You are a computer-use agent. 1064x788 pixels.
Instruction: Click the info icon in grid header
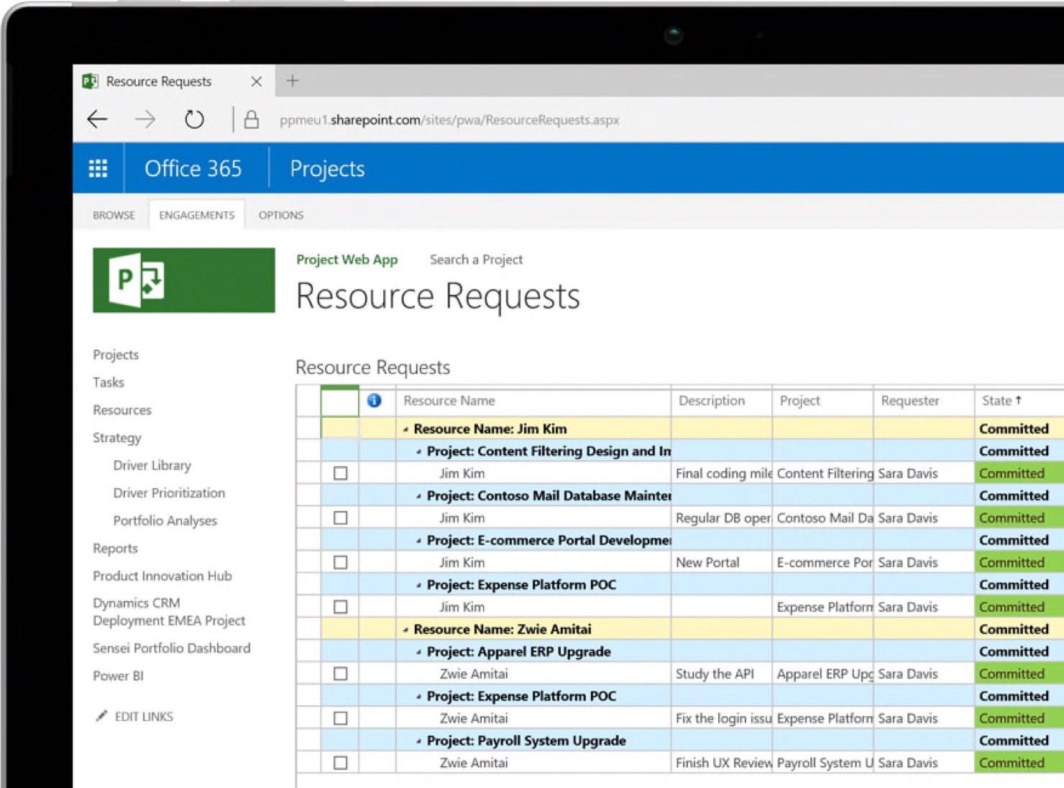[375, 401]
